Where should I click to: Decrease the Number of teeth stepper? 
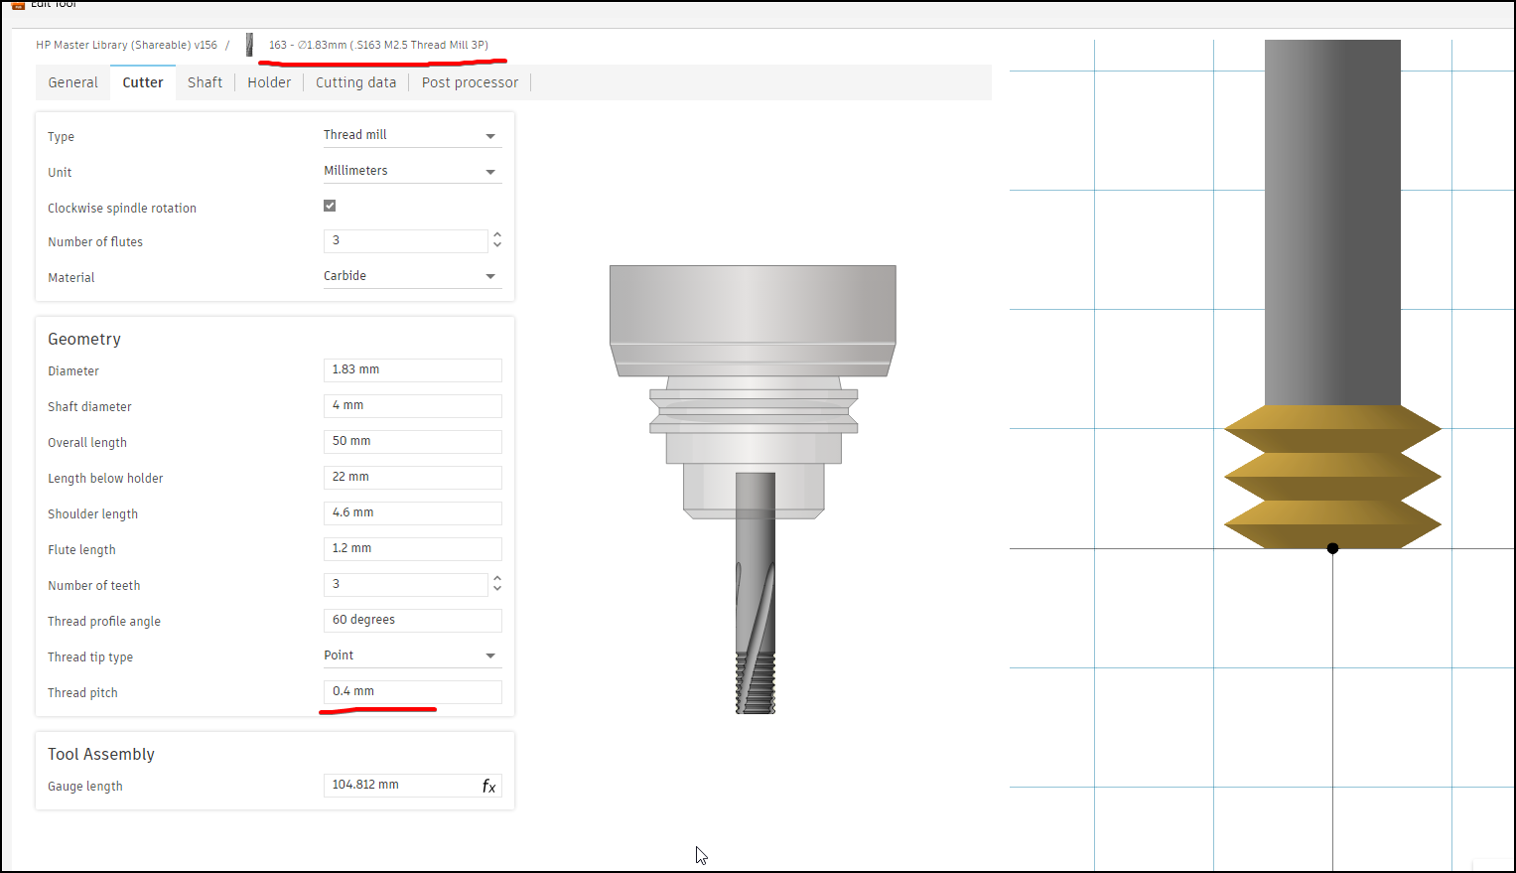(x=496, y=589)
